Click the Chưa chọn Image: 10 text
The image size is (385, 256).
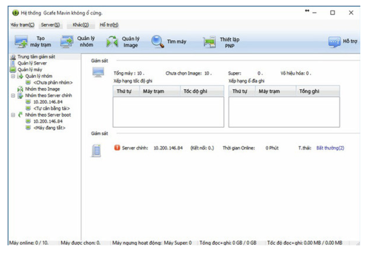[x=189, y=74]
